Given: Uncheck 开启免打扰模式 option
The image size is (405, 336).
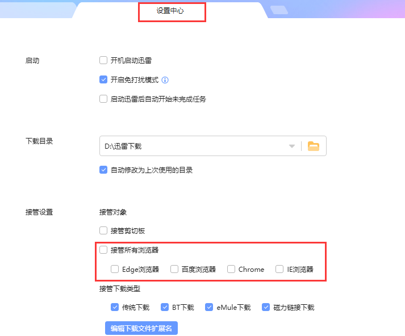Looking at the screenshot, I should click(x=103, y=79).
